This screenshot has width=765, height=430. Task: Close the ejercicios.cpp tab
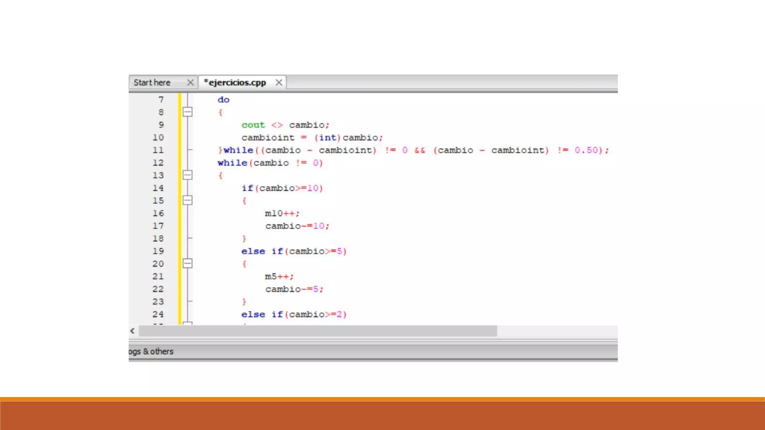pos(279,82)
